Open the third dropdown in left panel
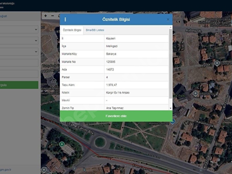Screen dimensions: 232x174 pos(19,51)
